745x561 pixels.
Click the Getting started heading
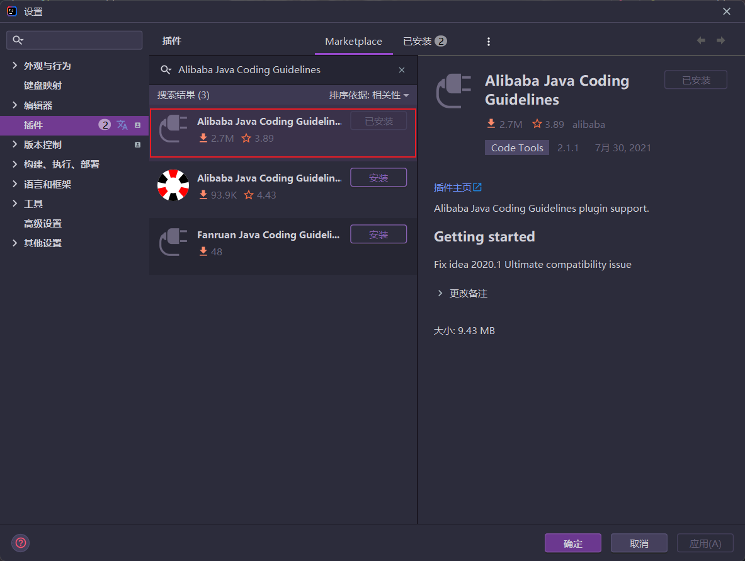click(x=485, y=237)
